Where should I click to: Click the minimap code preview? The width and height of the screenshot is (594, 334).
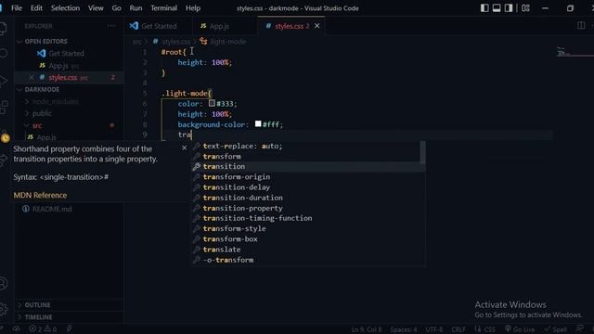[563, 52]
